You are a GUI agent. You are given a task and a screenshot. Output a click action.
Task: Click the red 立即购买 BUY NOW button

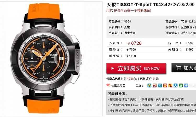136,68
